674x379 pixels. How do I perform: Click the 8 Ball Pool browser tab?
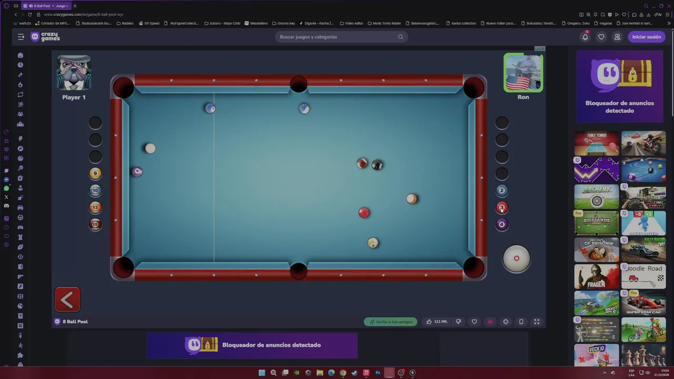(x=45, y=6)
